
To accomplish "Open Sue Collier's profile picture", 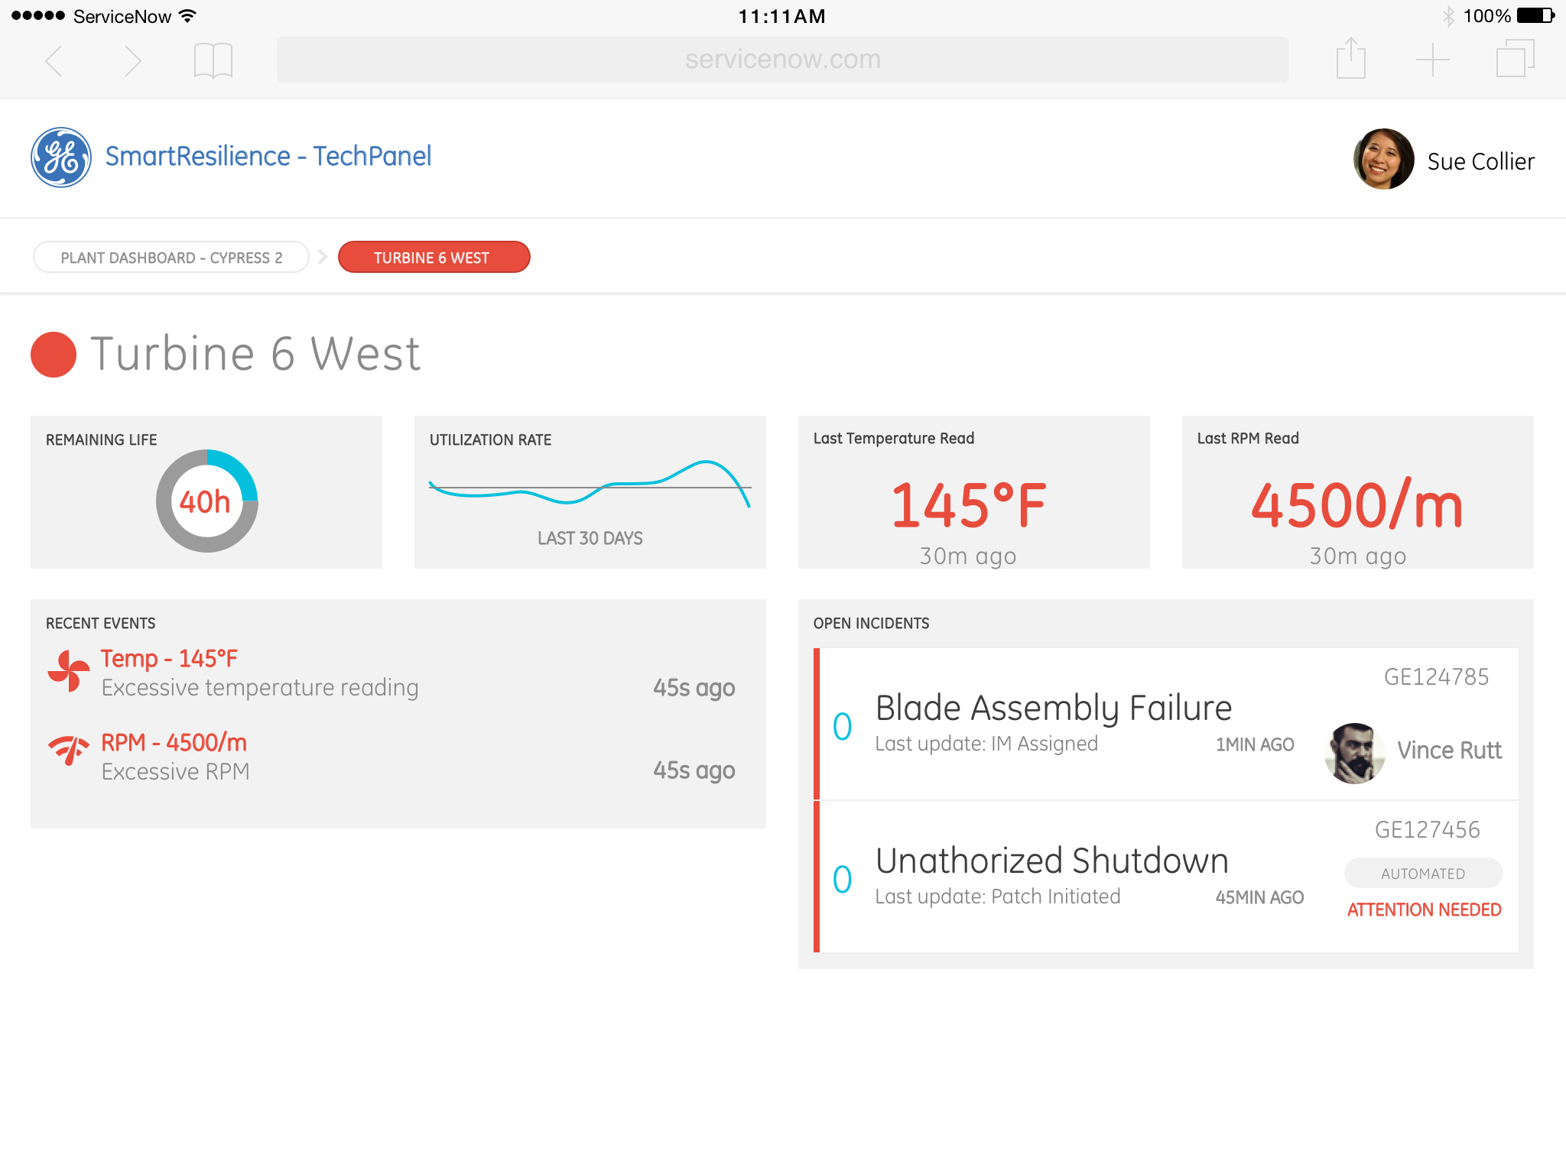I will point(1383,159).
